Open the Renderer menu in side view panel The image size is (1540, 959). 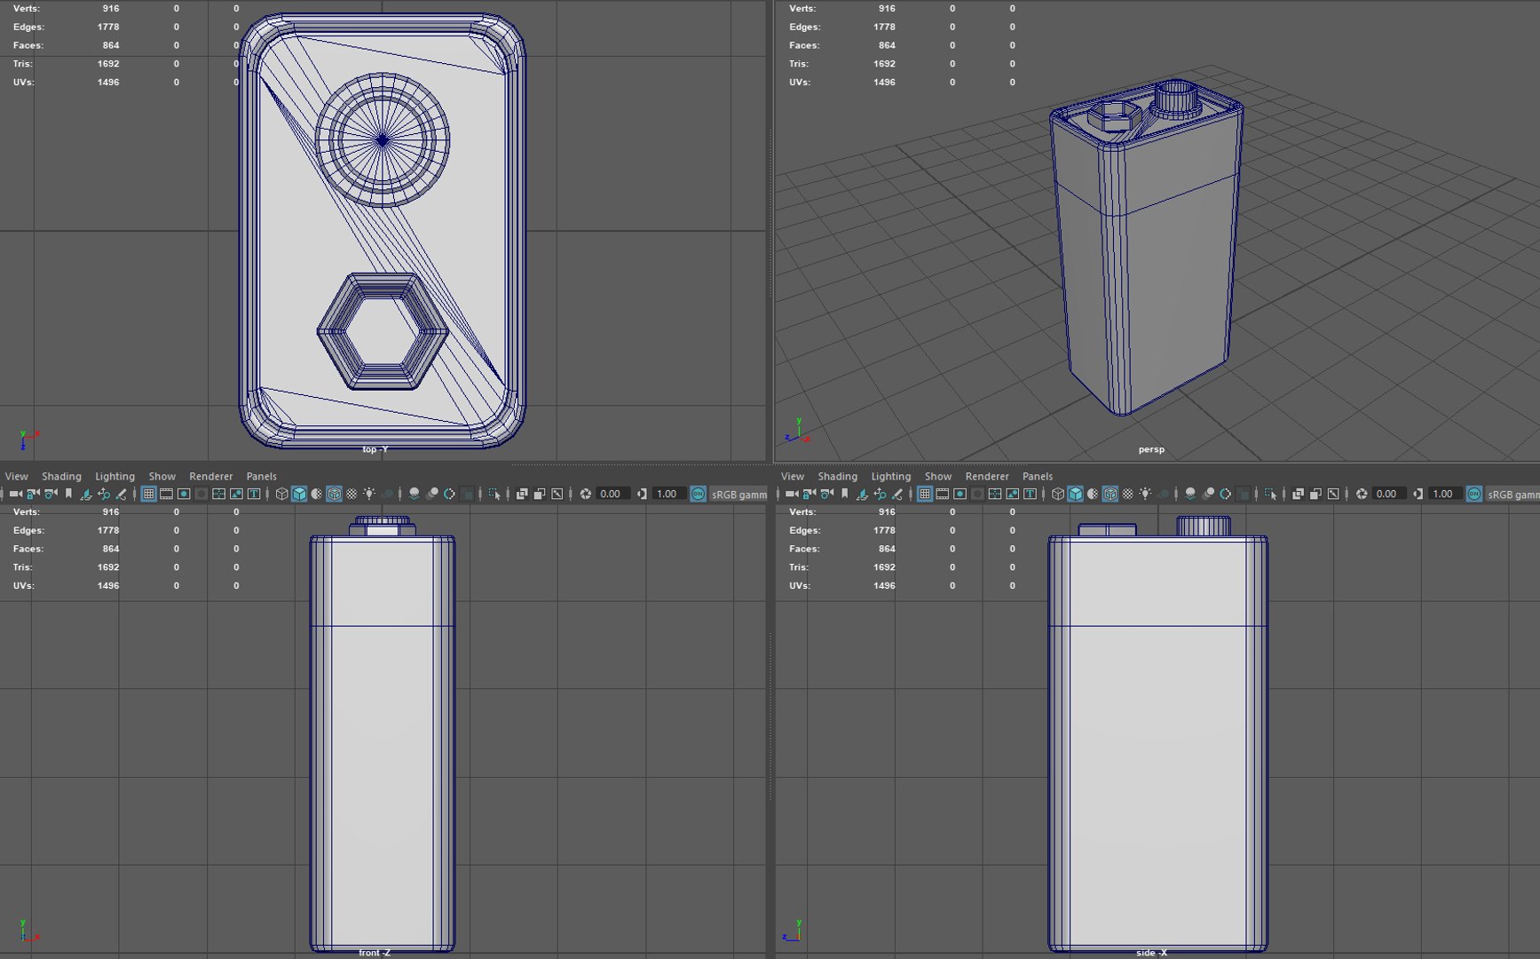[x=987, y=477]
